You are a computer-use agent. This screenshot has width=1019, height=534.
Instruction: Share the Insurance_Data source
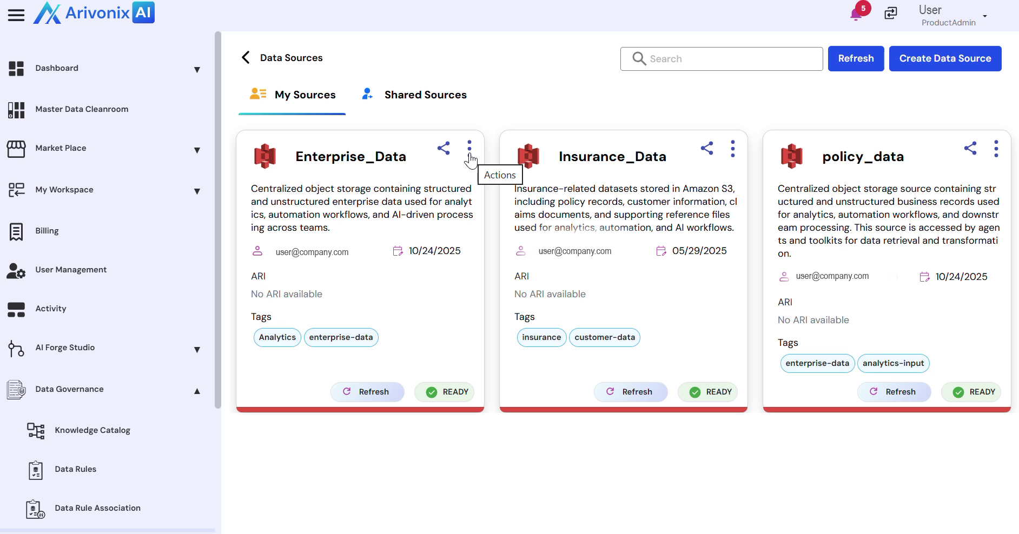(x=707, y=148)
